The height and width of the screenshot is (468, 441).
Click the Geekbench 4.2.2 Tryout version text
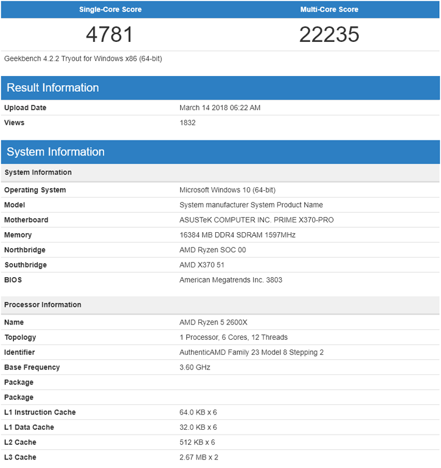pyautogui.click(x=83, y=58)
